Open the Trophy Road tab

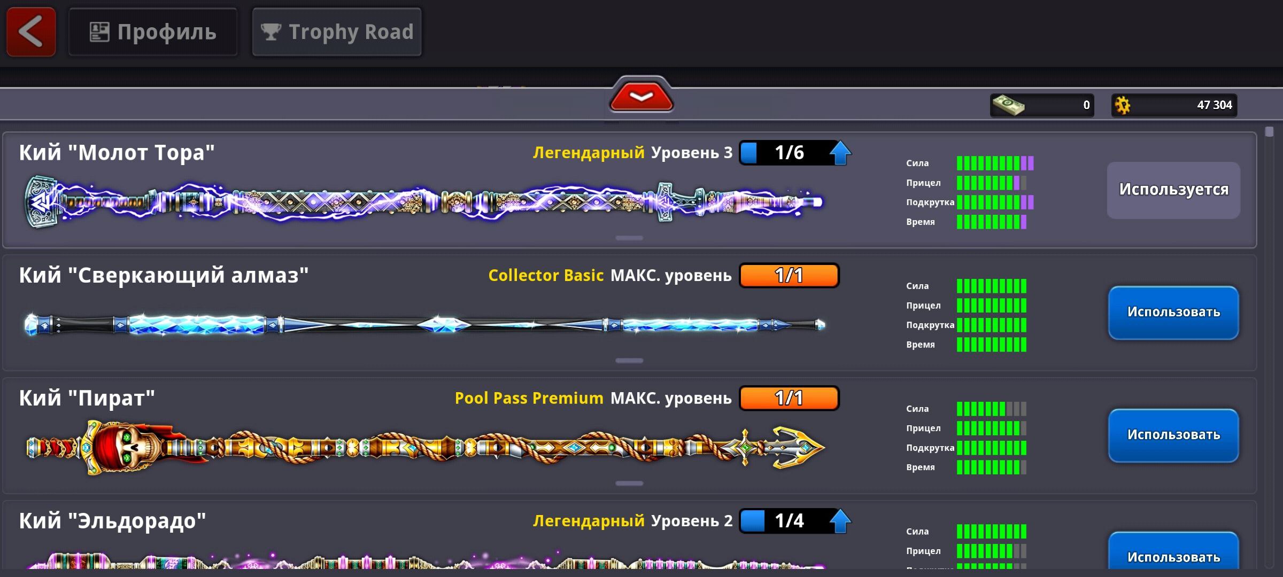(337, 32)
